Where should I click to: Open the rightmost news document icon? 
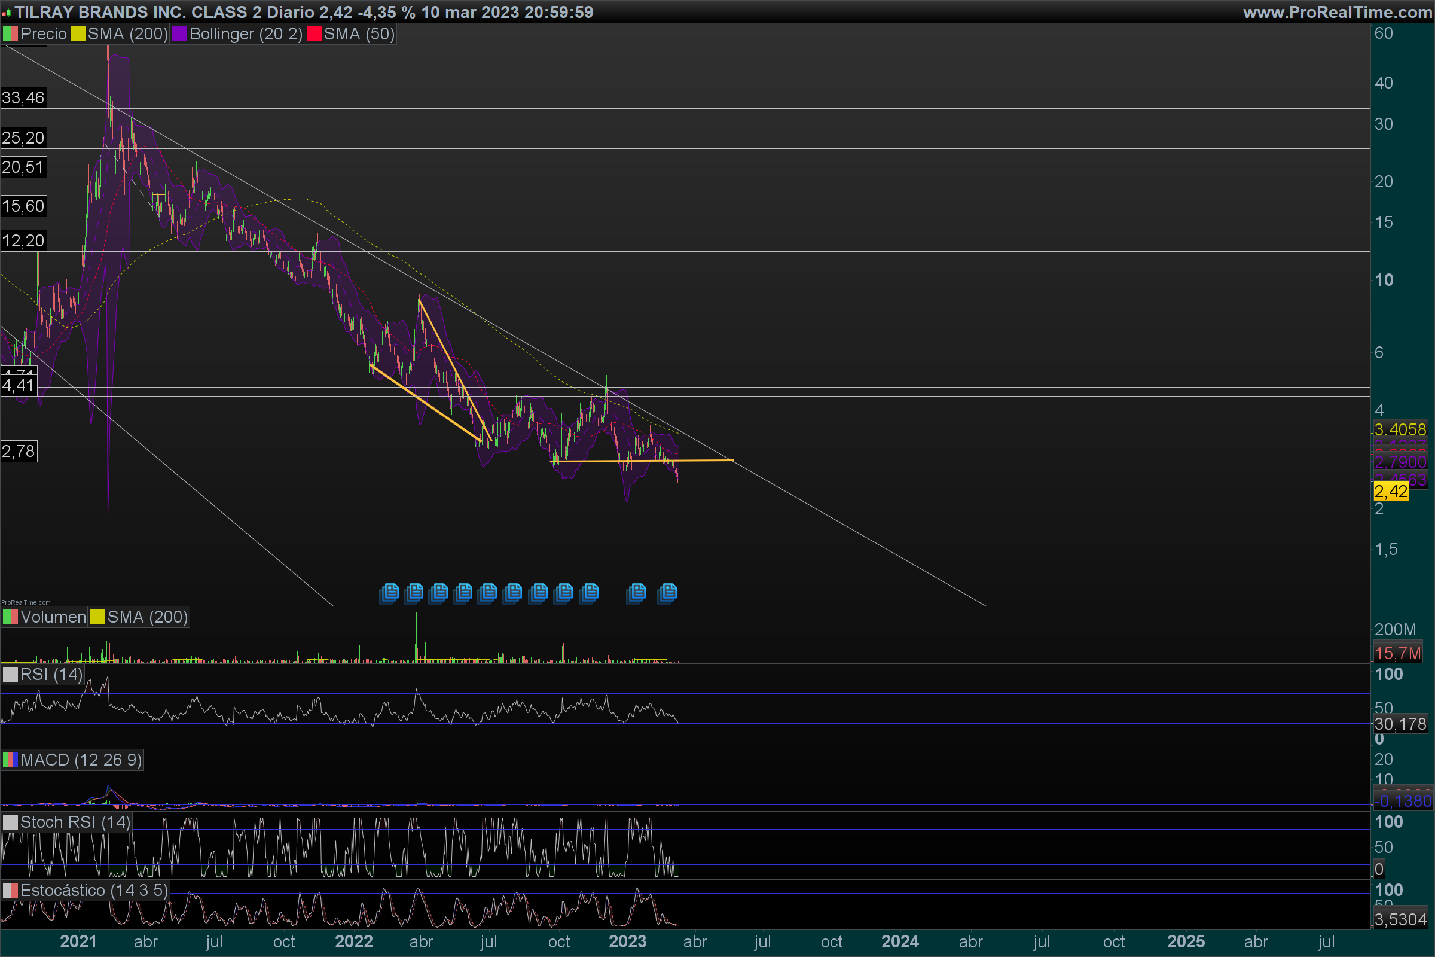[668, 592]
